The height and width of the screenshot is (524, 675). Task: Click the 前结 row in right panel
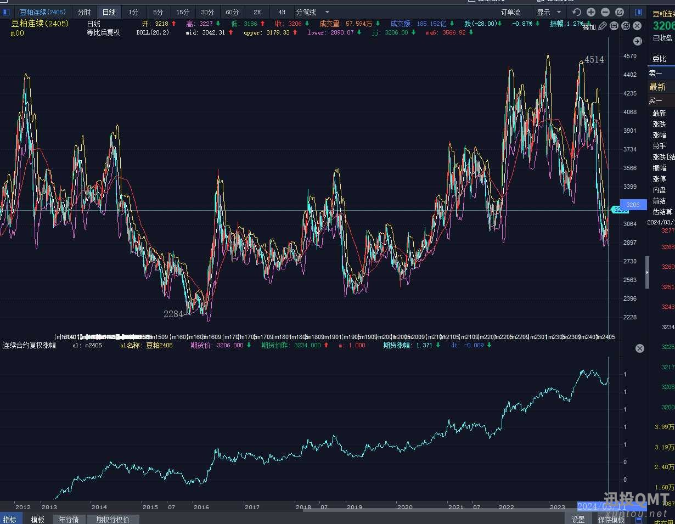pos(661,201)
